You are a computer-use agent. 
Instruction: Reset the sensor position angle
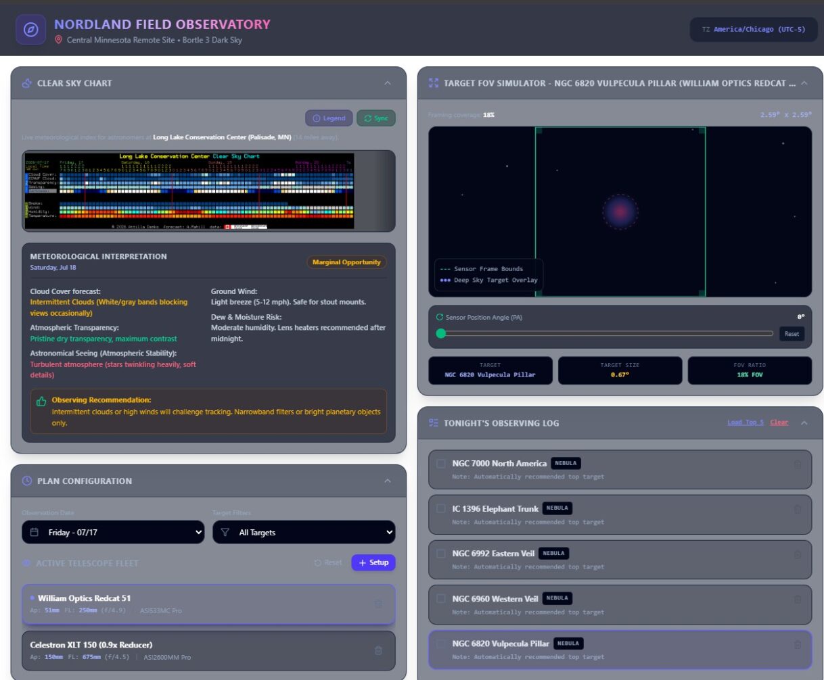tap(792, 334)
